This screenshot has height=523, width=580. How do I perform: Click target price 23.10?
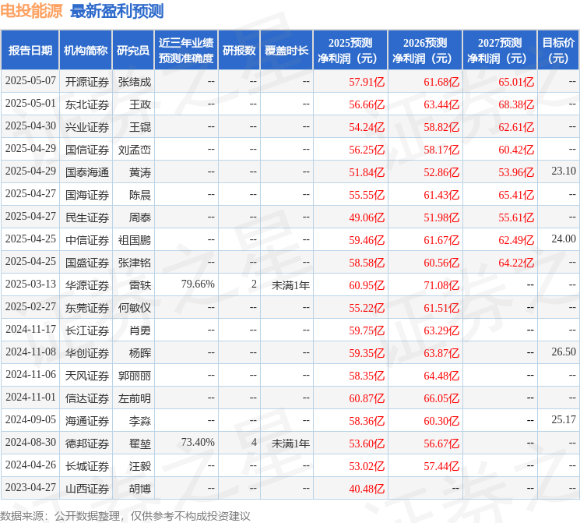564,171
